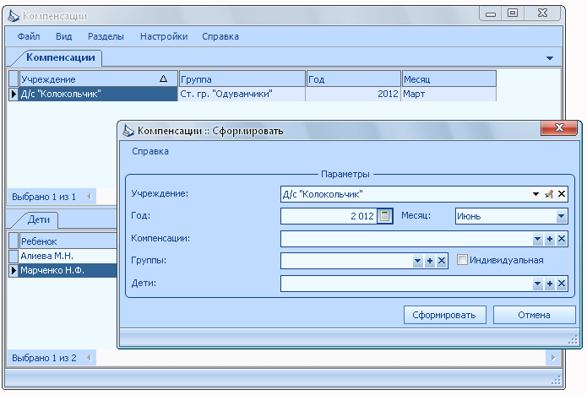Image resolution: width=587 pixels, height=395 pixels.
Task: Clear the Учреждение field with X icon
Action: pos(562,194)
